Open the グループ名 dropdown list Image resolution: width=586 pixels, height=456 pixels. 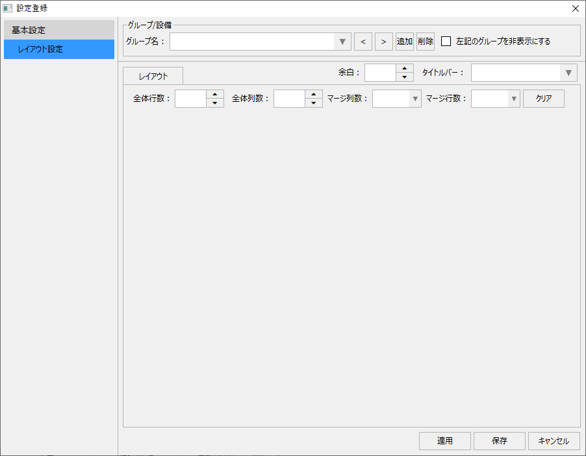pos(342,41)
